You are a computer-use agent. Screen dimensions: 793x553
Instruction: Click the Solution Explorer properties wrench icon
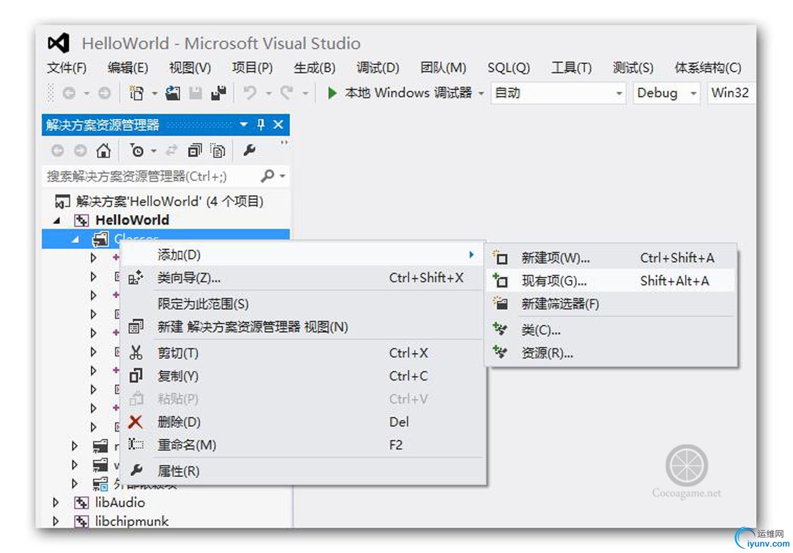click(x=249, y=150)
